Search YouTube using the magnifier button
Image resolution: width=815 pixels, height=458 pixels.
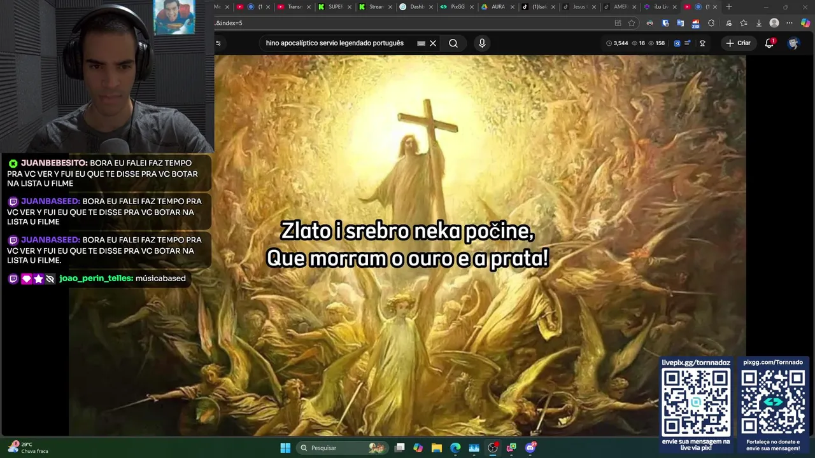453,43
